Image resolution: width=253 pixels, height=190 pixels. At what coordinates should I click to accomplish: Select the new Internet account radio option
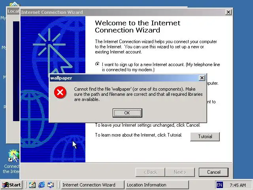(x=97, y=64)
